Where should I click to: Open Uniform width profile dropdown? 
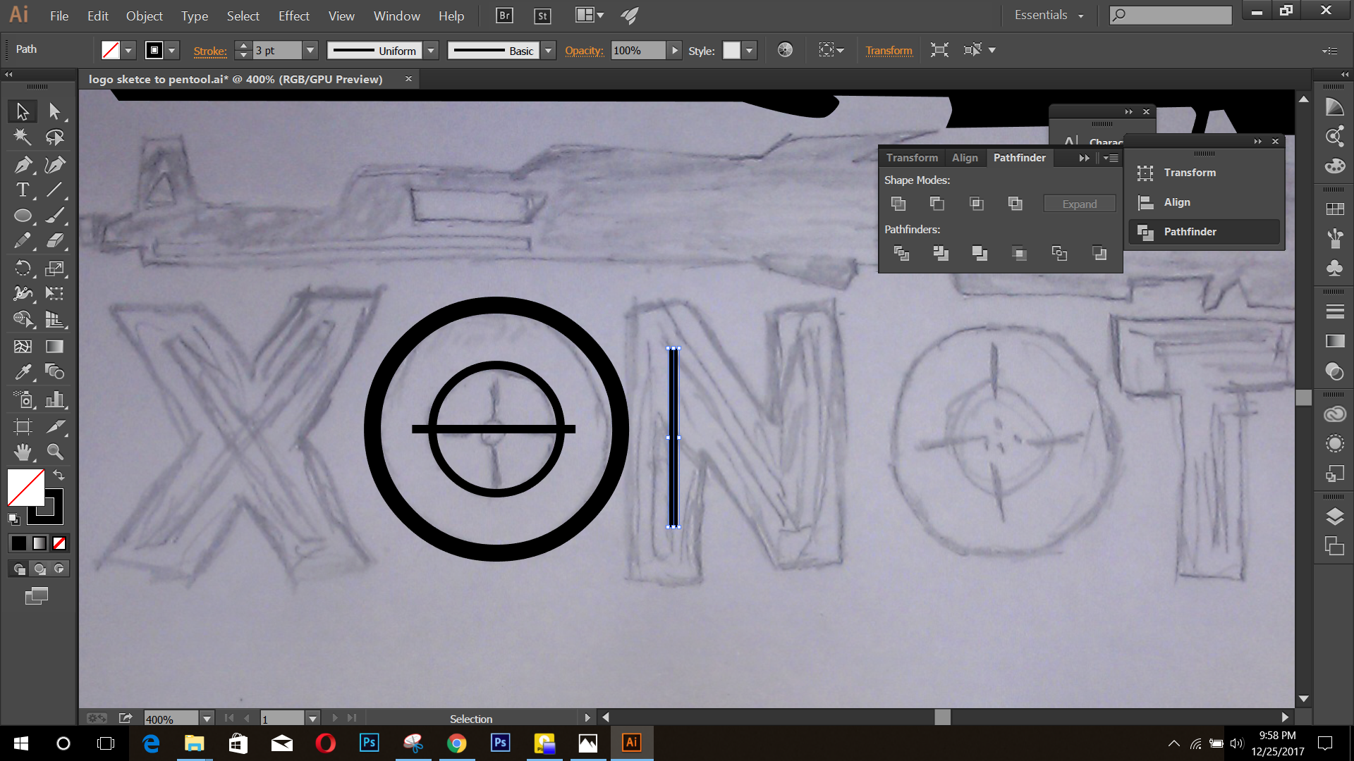coord(432,51)
